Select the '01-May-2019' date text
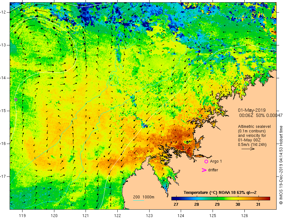 point(252,110)
